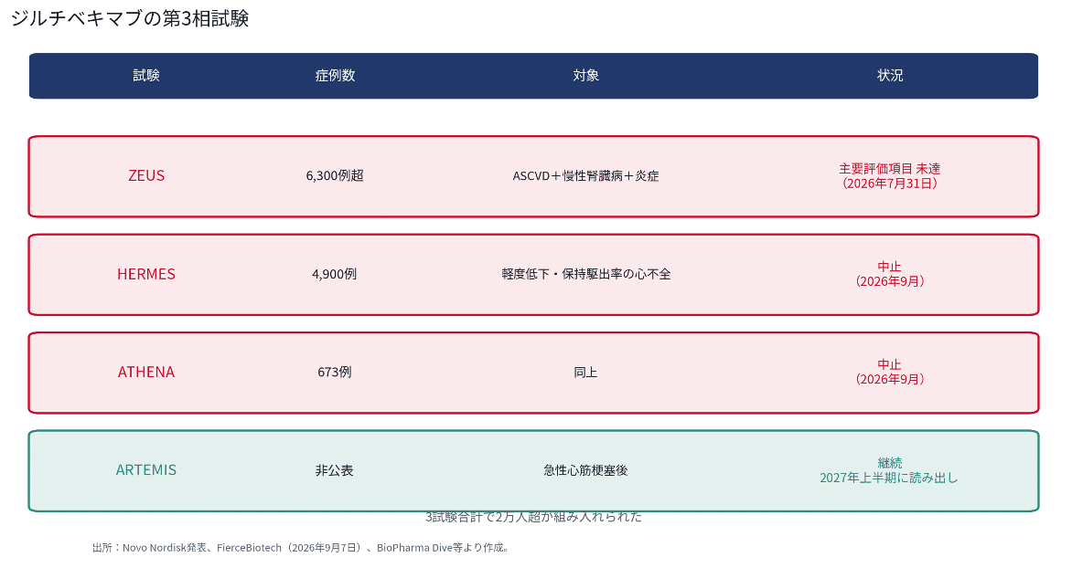Viewport: 1072px width, 568px height.
Task: Select the 状況 column header
Action: pos(889,75)
